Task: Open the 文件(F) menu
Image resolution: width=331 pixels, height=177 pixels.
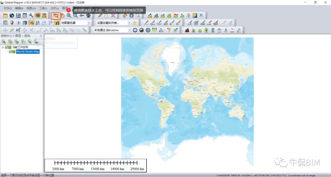Action: [x=8, y=8]
